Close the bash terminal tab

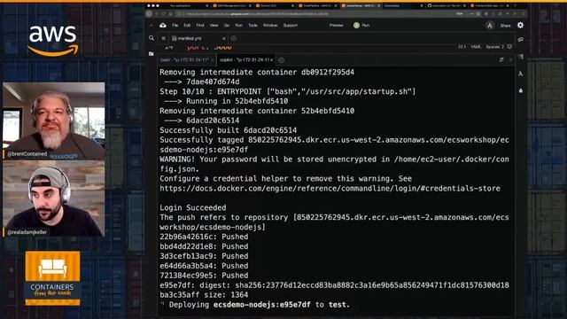click(x=213, y=60)
